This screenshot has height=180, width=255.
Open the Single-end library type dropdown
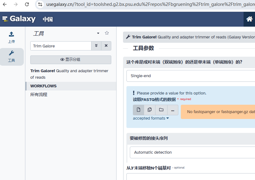tap(191, 76)
